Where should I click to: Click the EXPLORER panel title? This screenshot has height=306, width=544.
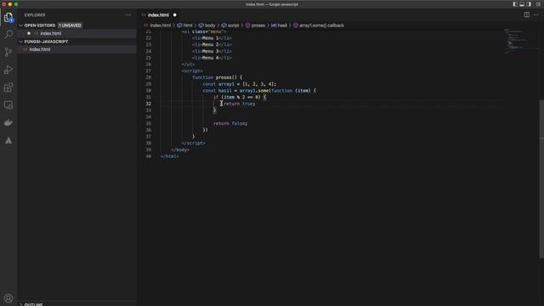point(35,15)
